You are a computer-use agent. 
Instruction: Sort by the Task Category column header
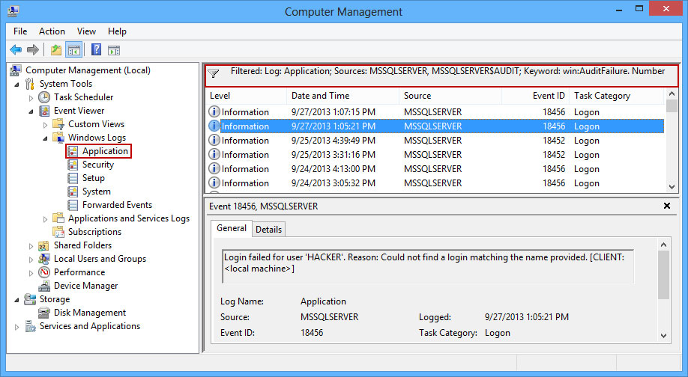(x=617, y=96)
